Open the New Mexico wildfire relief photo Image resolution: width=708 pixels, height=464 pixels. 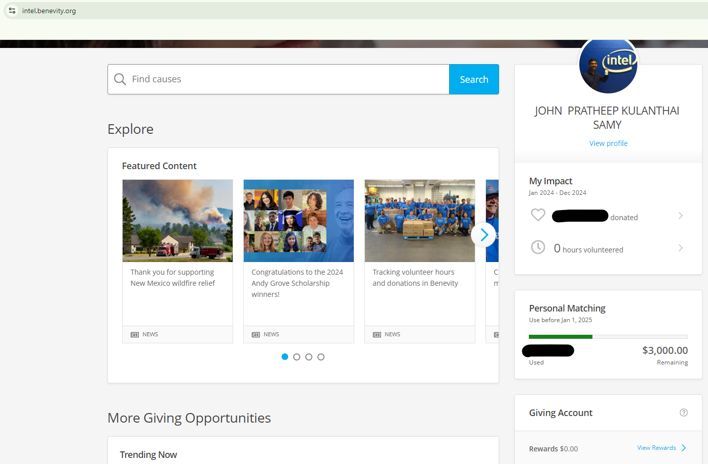[x=178, y=221]
